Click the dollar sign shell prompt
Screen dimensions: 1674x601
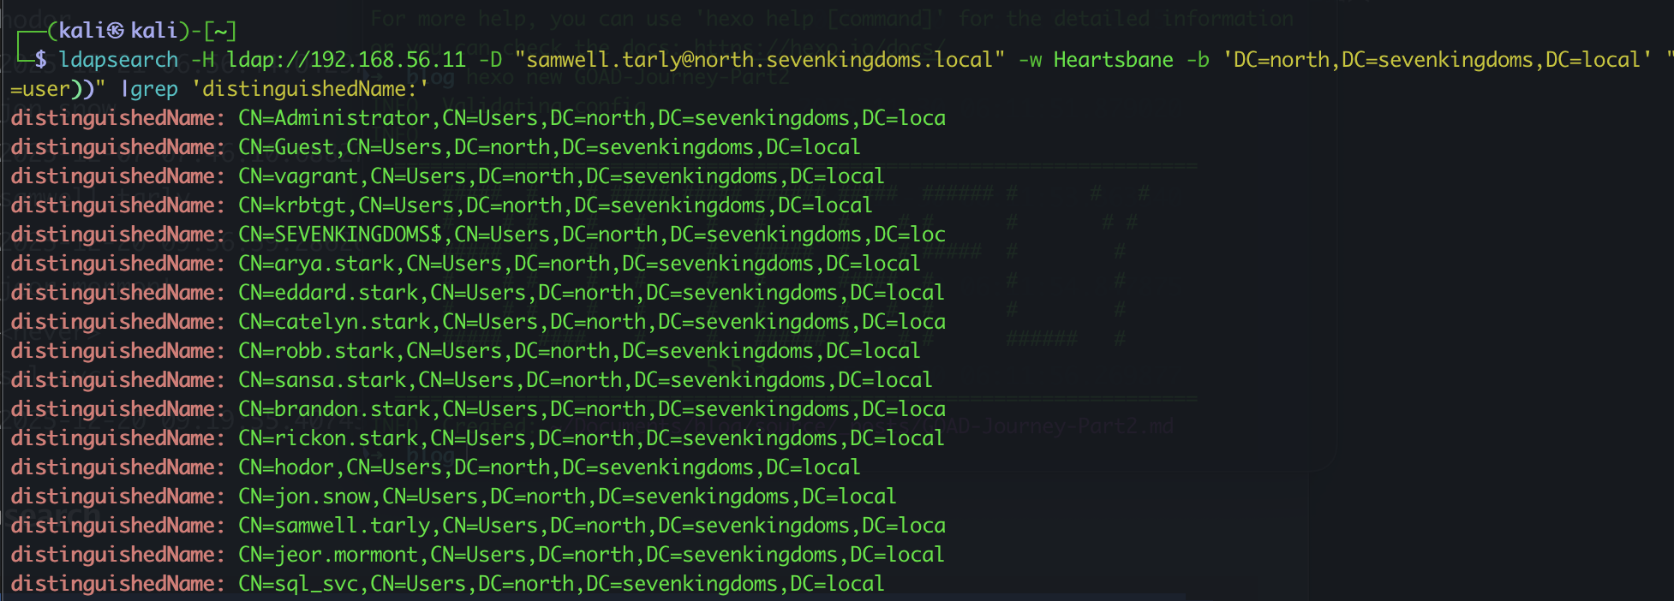click(x=40, y=60)
